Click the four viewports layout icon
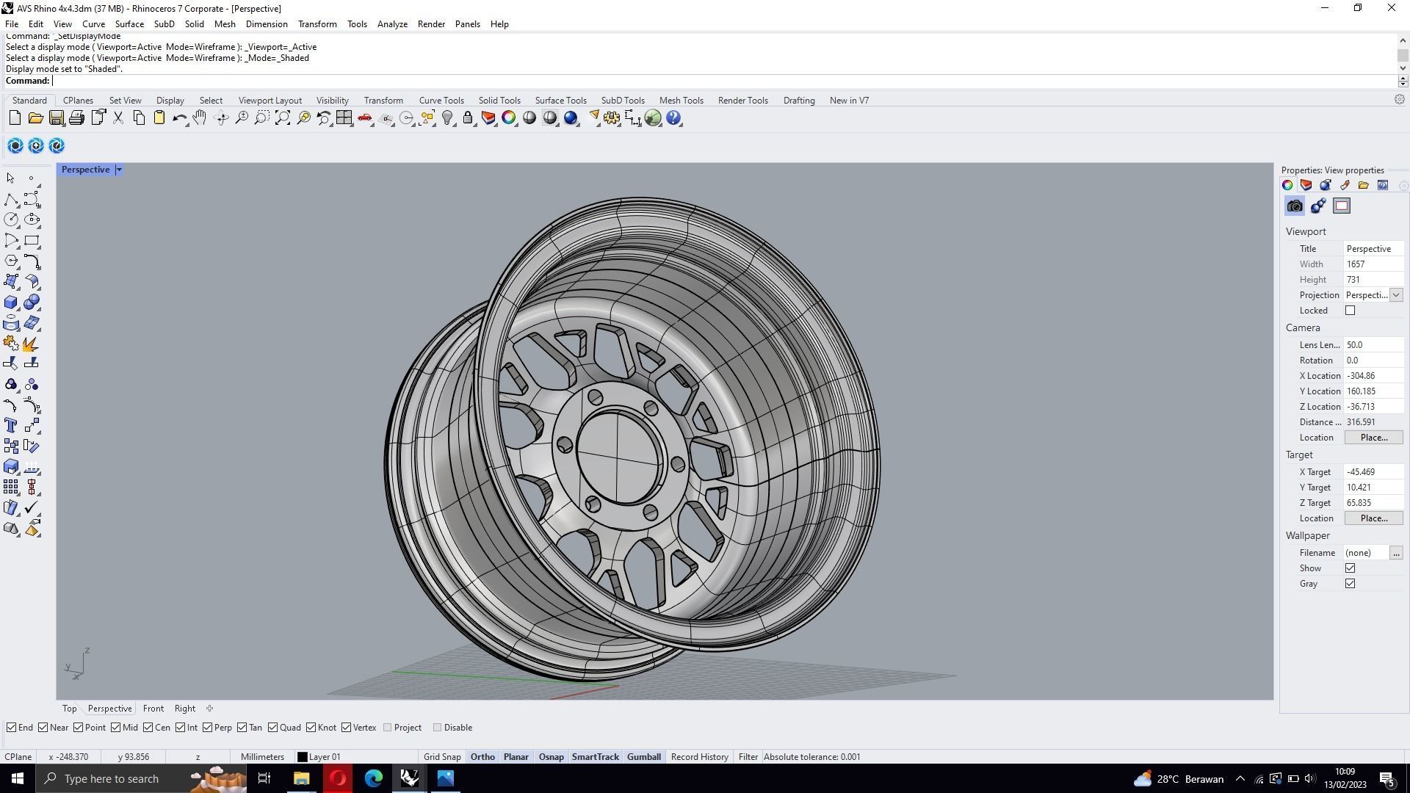The height and width of the screenshot is (793, 1410). [x=344, y=117]
